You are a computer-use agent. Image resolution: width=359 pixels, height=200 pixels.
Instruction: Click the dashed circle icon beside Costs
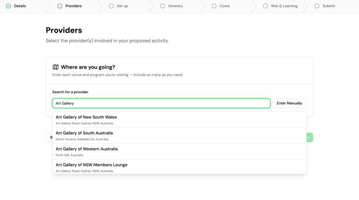214,6
